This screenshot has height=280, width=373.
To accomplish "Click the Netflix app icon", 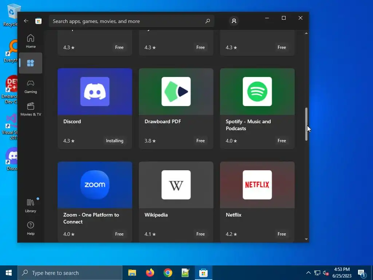I will (257, 185).
